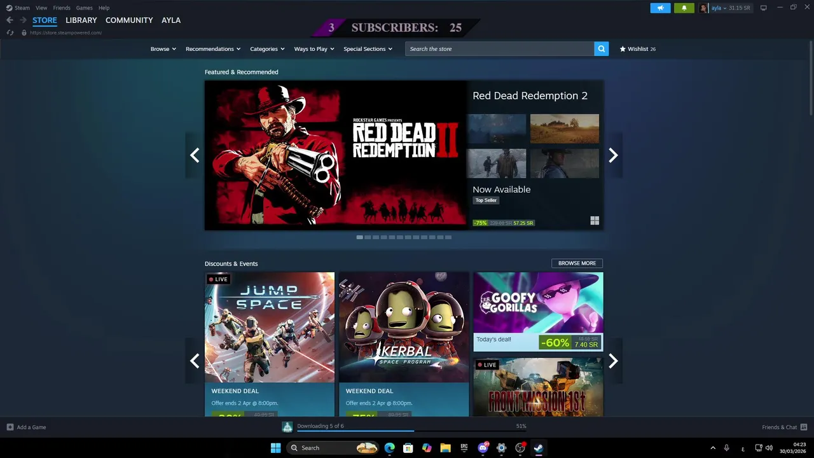Viewport: 814px width, 458px height.
Task: Open Microsoft Edge from the taskbar
Action: pos(390,448)
